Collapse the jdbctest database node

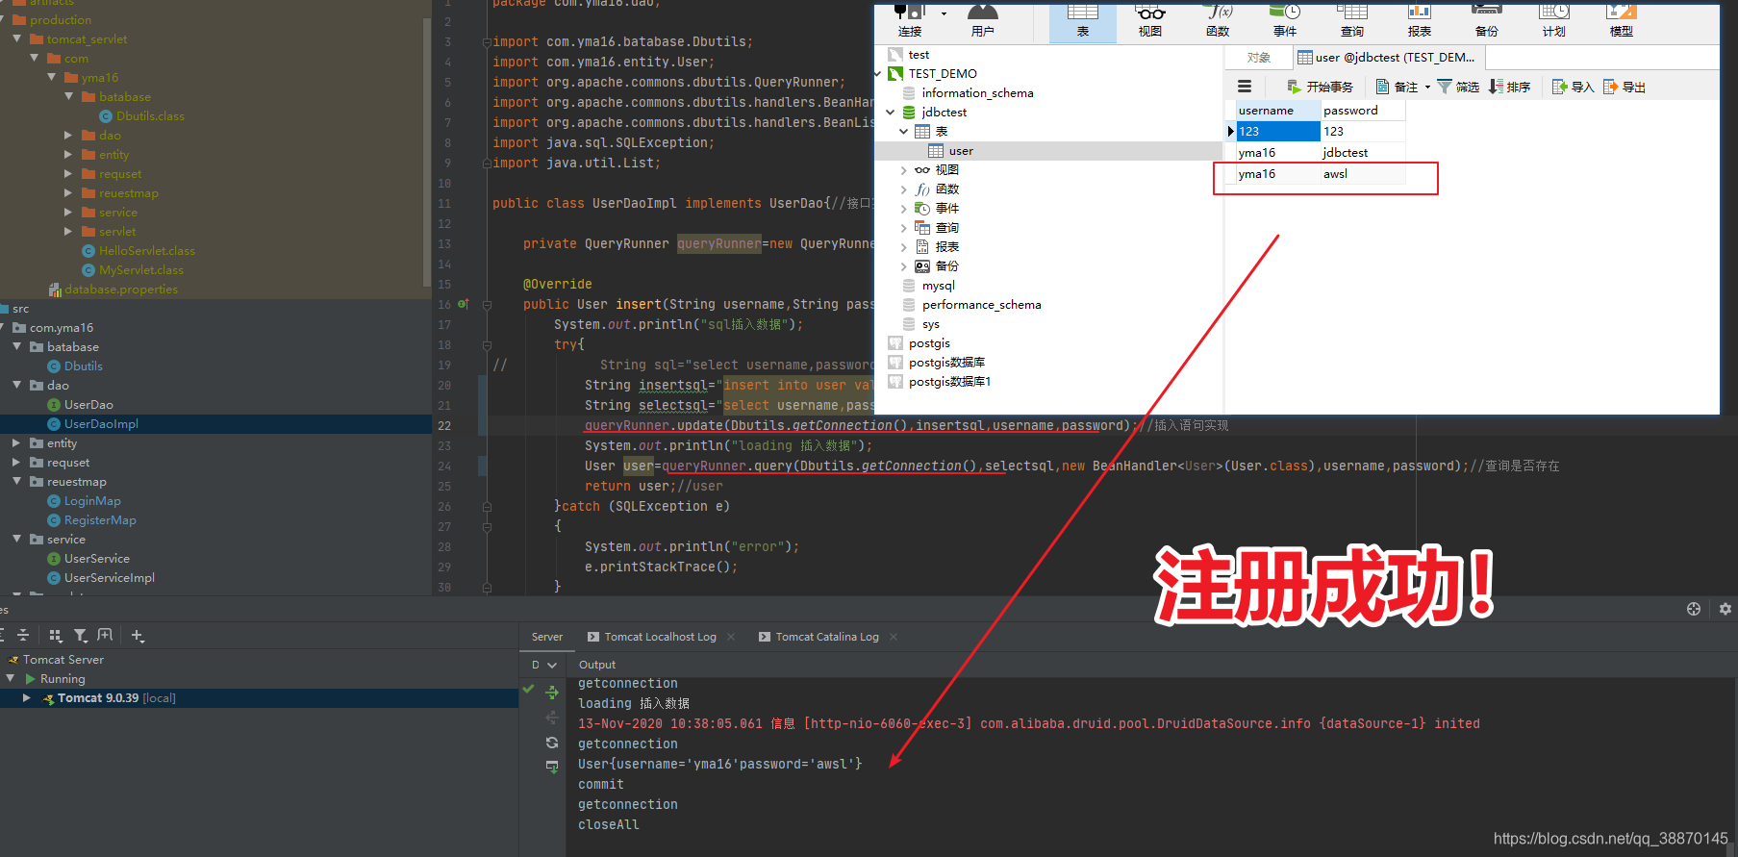[891, 113]
